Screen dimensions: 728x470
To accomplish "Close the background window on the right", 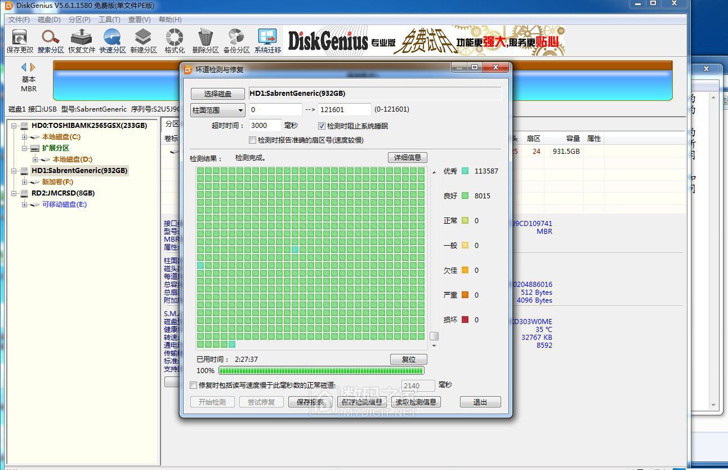I will click(x=707, y=69).
